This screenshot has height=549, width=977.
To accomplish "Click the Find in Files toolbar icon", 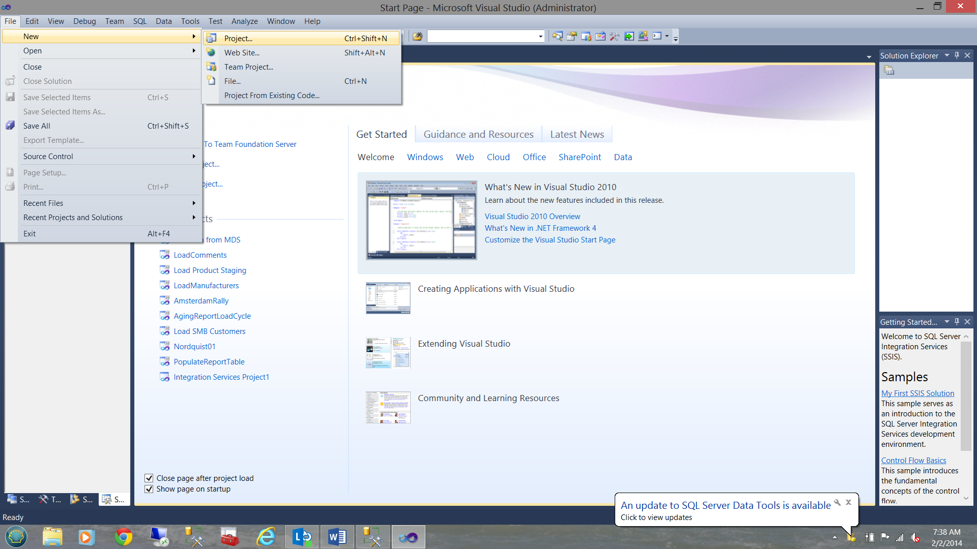I will coord(417,36).
